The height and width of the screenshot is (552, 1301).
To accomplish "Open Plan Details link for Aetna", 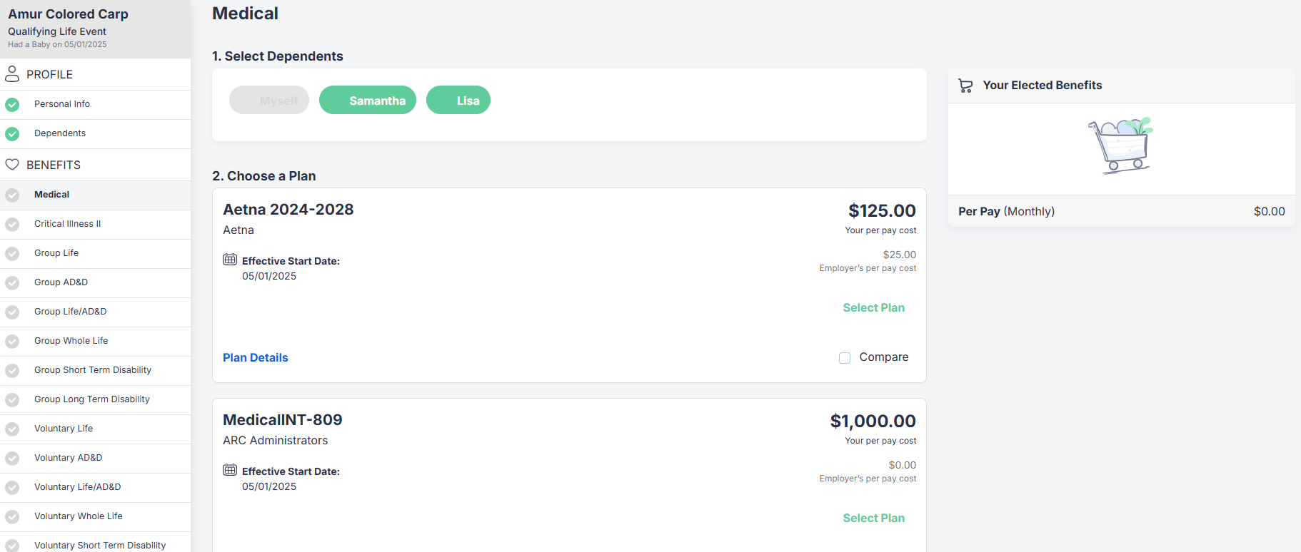I will pyautogui.click(x=256, y=357).
